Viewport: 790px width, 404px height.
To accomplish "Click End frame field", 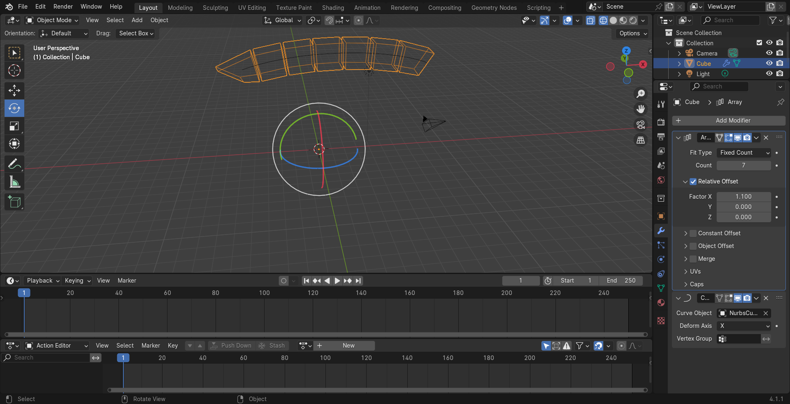I will point(621,281).
